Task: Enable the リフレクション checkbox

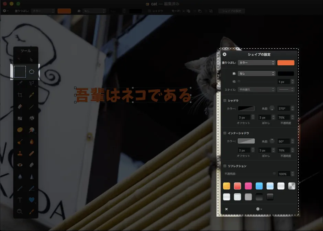Action: (225, 166)
